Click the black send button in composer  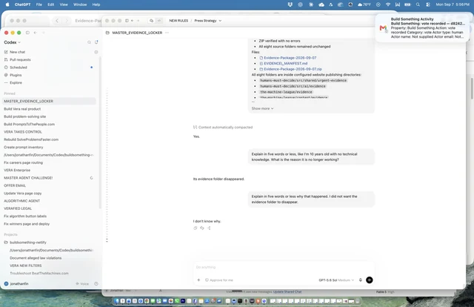click(x=369, y=280)
